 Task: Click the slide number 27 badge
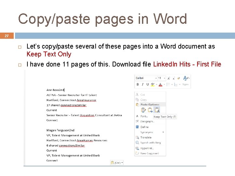point(7,36)
